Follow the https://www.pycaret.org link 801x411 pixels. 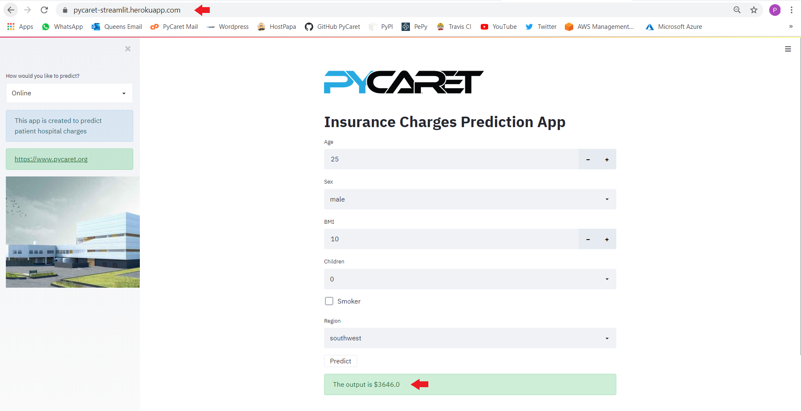(x=51, y=159)
